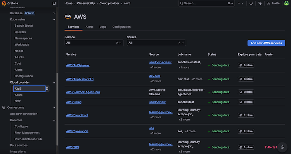Image resolution: width=291 pixels, height=154 pixels.
Task: Open the GCP cloud provider item
Action: coord(17,101)
